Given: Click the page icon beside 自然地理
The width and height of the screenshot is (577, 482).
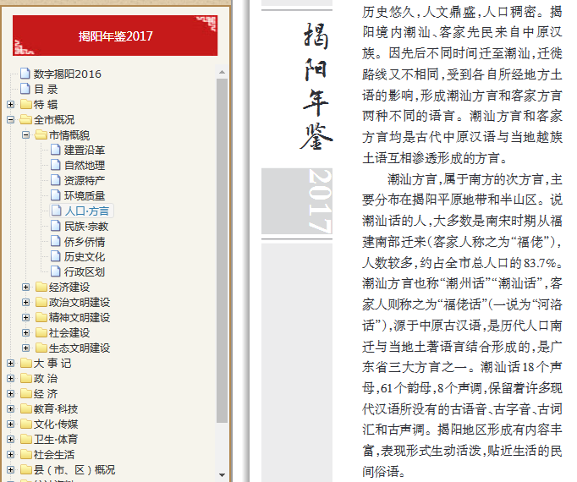Looking at the screenshot, I should (x=56, y=165).
